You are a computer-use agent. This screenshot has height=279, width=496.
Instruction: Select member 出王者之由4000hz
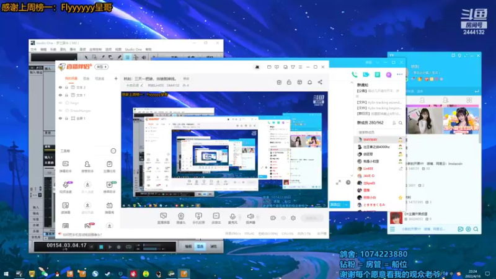pyautogui.click(x=379, y=147)
